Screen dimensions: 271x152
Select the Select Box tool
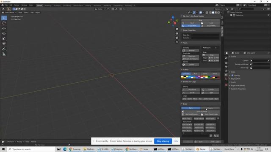4,18
